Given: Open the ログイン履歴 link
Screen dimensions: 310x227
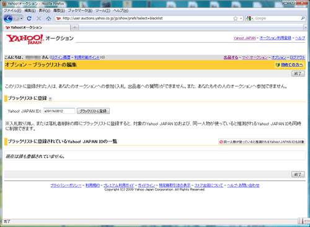Looking at the screenshot, I should coord(61,57).
